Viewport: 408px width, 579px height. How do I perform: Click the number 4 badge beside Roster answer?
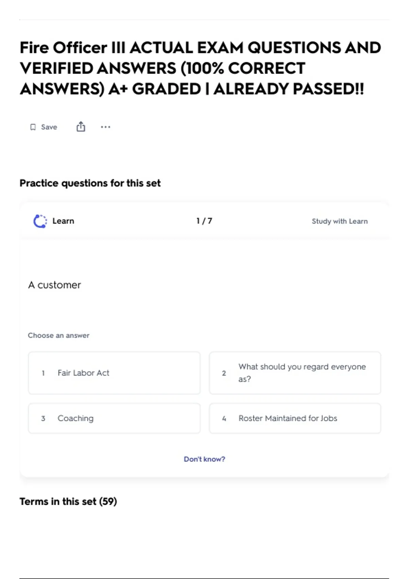point(224,419)
